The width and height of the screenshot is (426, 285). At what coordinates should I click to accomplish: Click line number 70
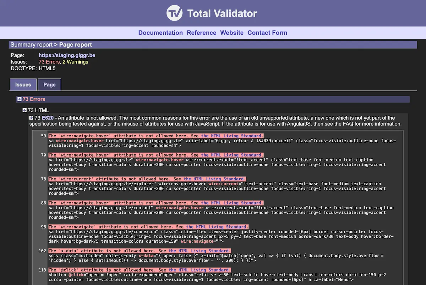[x=44, y=155]
